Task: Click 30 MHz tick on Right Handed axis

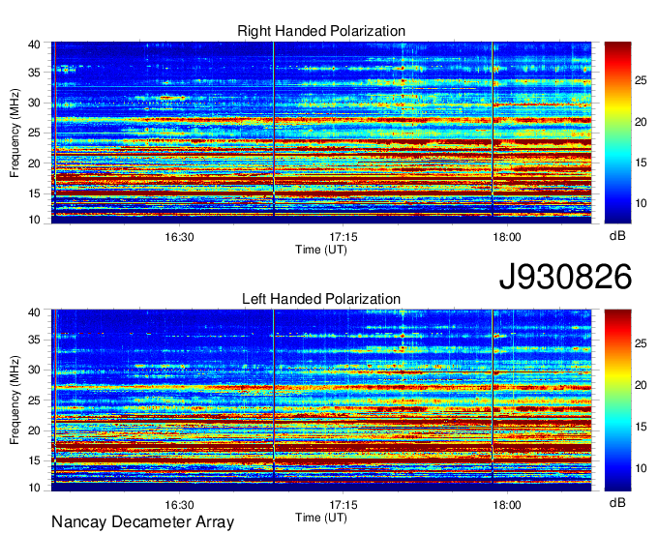Action: tap(35, 103)
